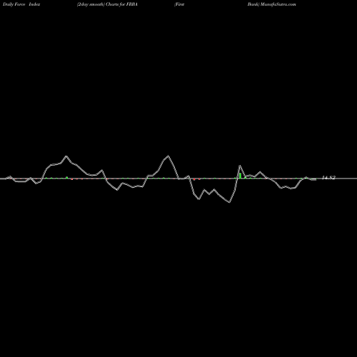Click the 'Bank) MunafaSutra.com' text
This screenshot has height=357, width=357.
pyautogui.click(x=271, y=4)
